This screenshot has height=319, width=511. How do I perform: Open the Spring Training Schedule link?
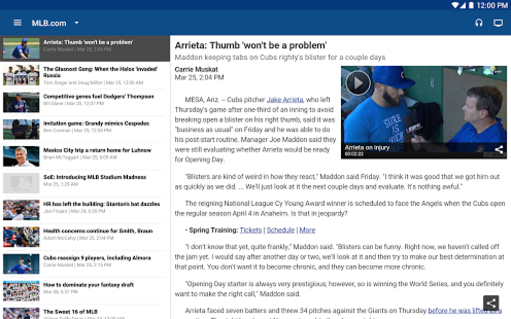[281, 230]
